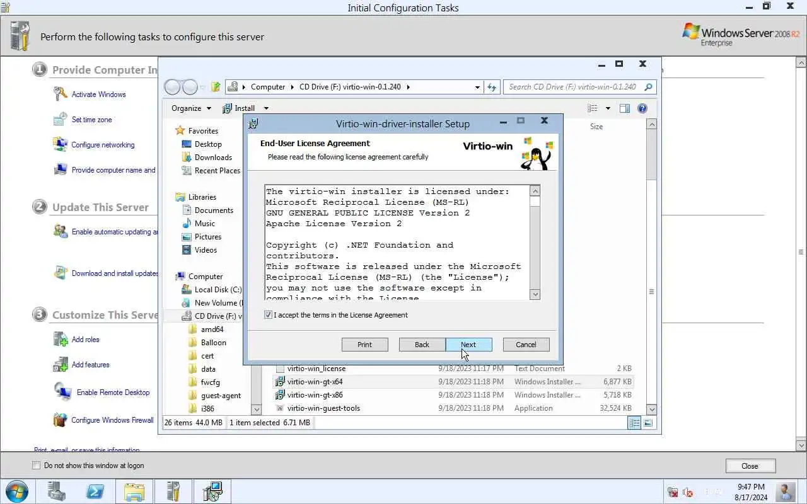807x504 pixels.
Task: Open Add features link
Action: pyautogui.click(x=90, y=365)
